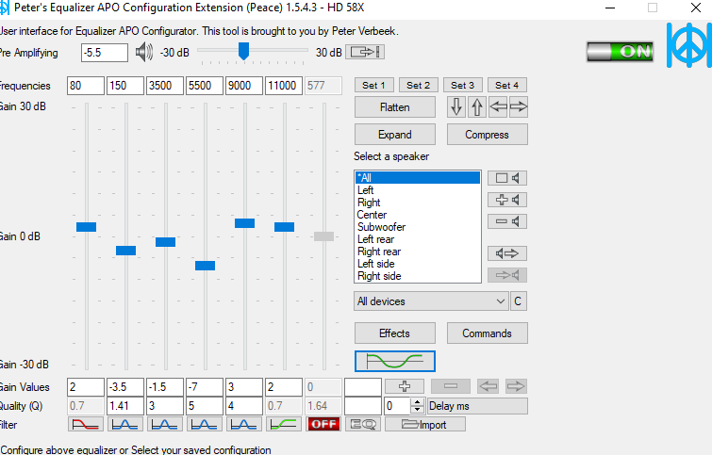Select frequency Set 4
Image resolution: width=712 pixels, height=455 pixels.
coord(506,86)
